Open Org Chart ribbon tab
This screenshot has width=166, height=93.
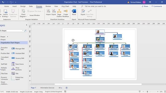(x=65, y=6)
